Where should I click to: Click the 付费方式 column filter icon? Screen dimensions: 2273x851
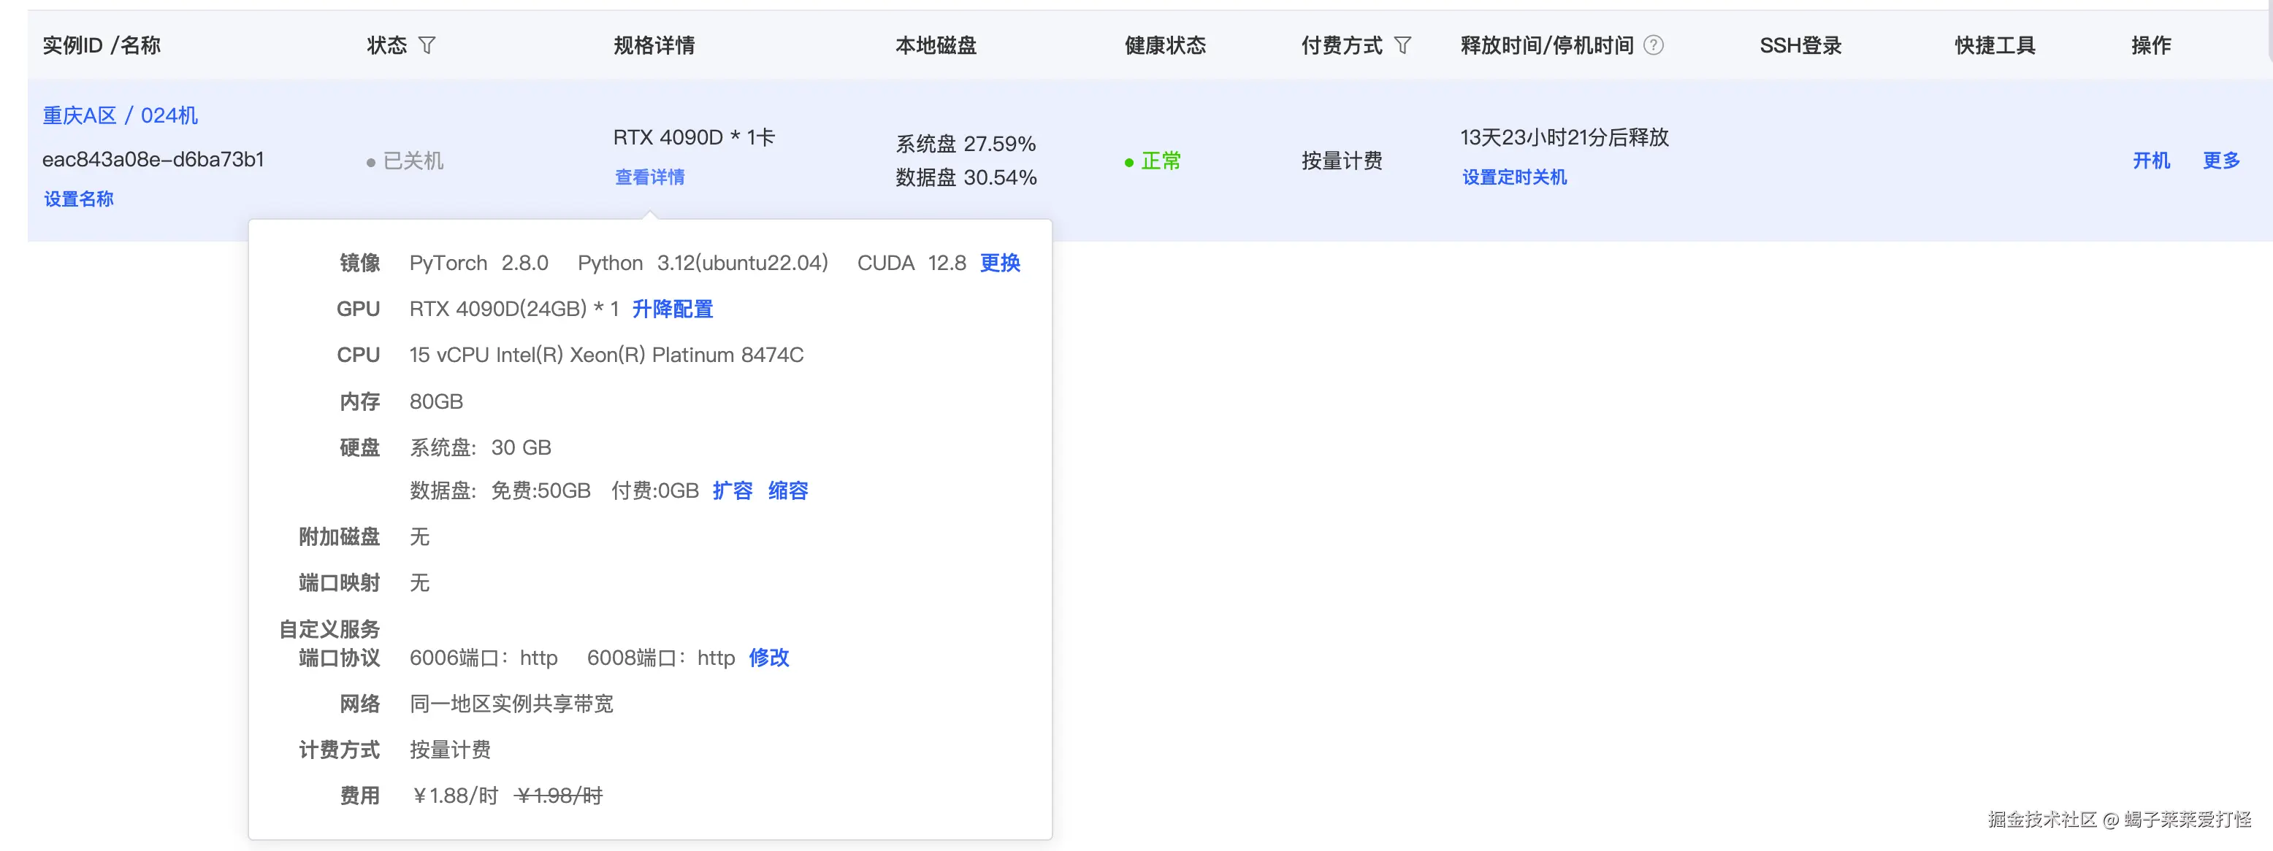click(x=1402, y=45)
